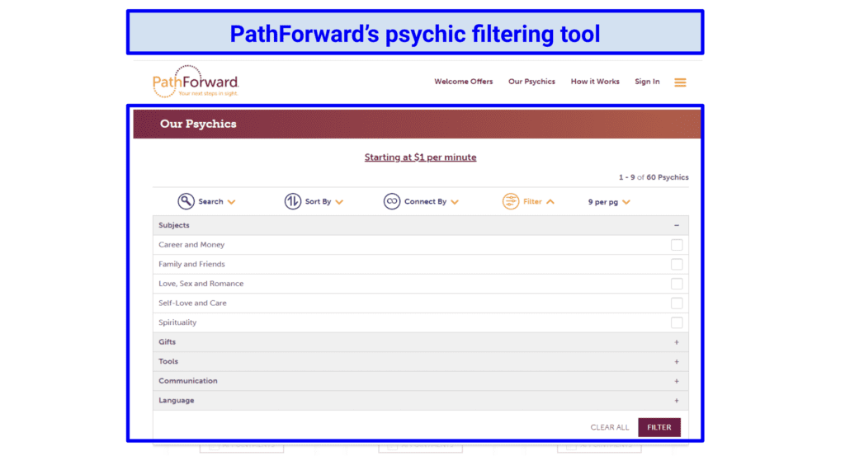Expand the Tools section

(420, 361)
